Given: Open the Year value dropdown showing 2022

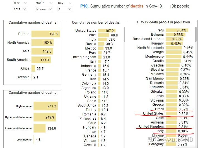Looking at the screenshot, I should (20, 9).
